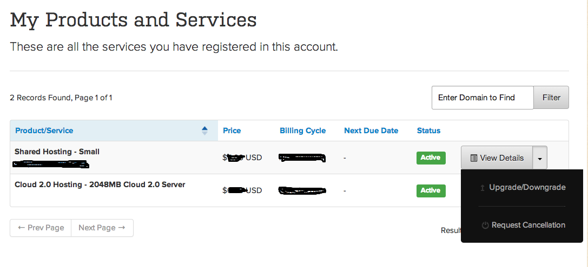Click the View Details button
The image size is (588, 267).
pos(497,158)
